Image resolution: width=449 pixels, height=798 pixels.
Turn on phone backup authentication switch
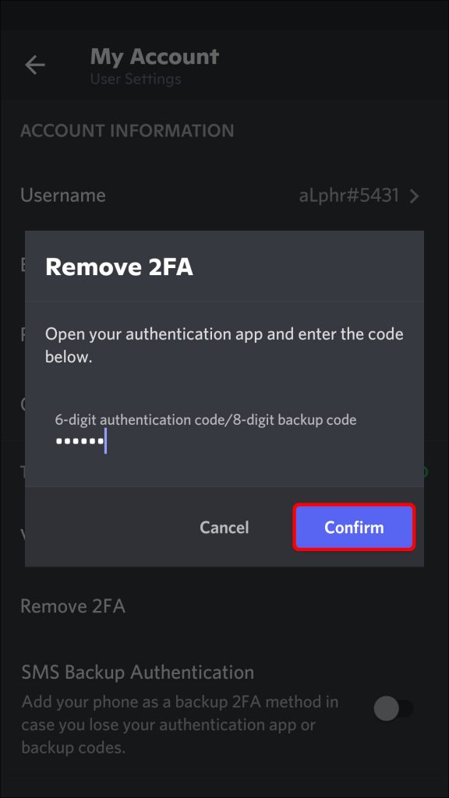396,708
